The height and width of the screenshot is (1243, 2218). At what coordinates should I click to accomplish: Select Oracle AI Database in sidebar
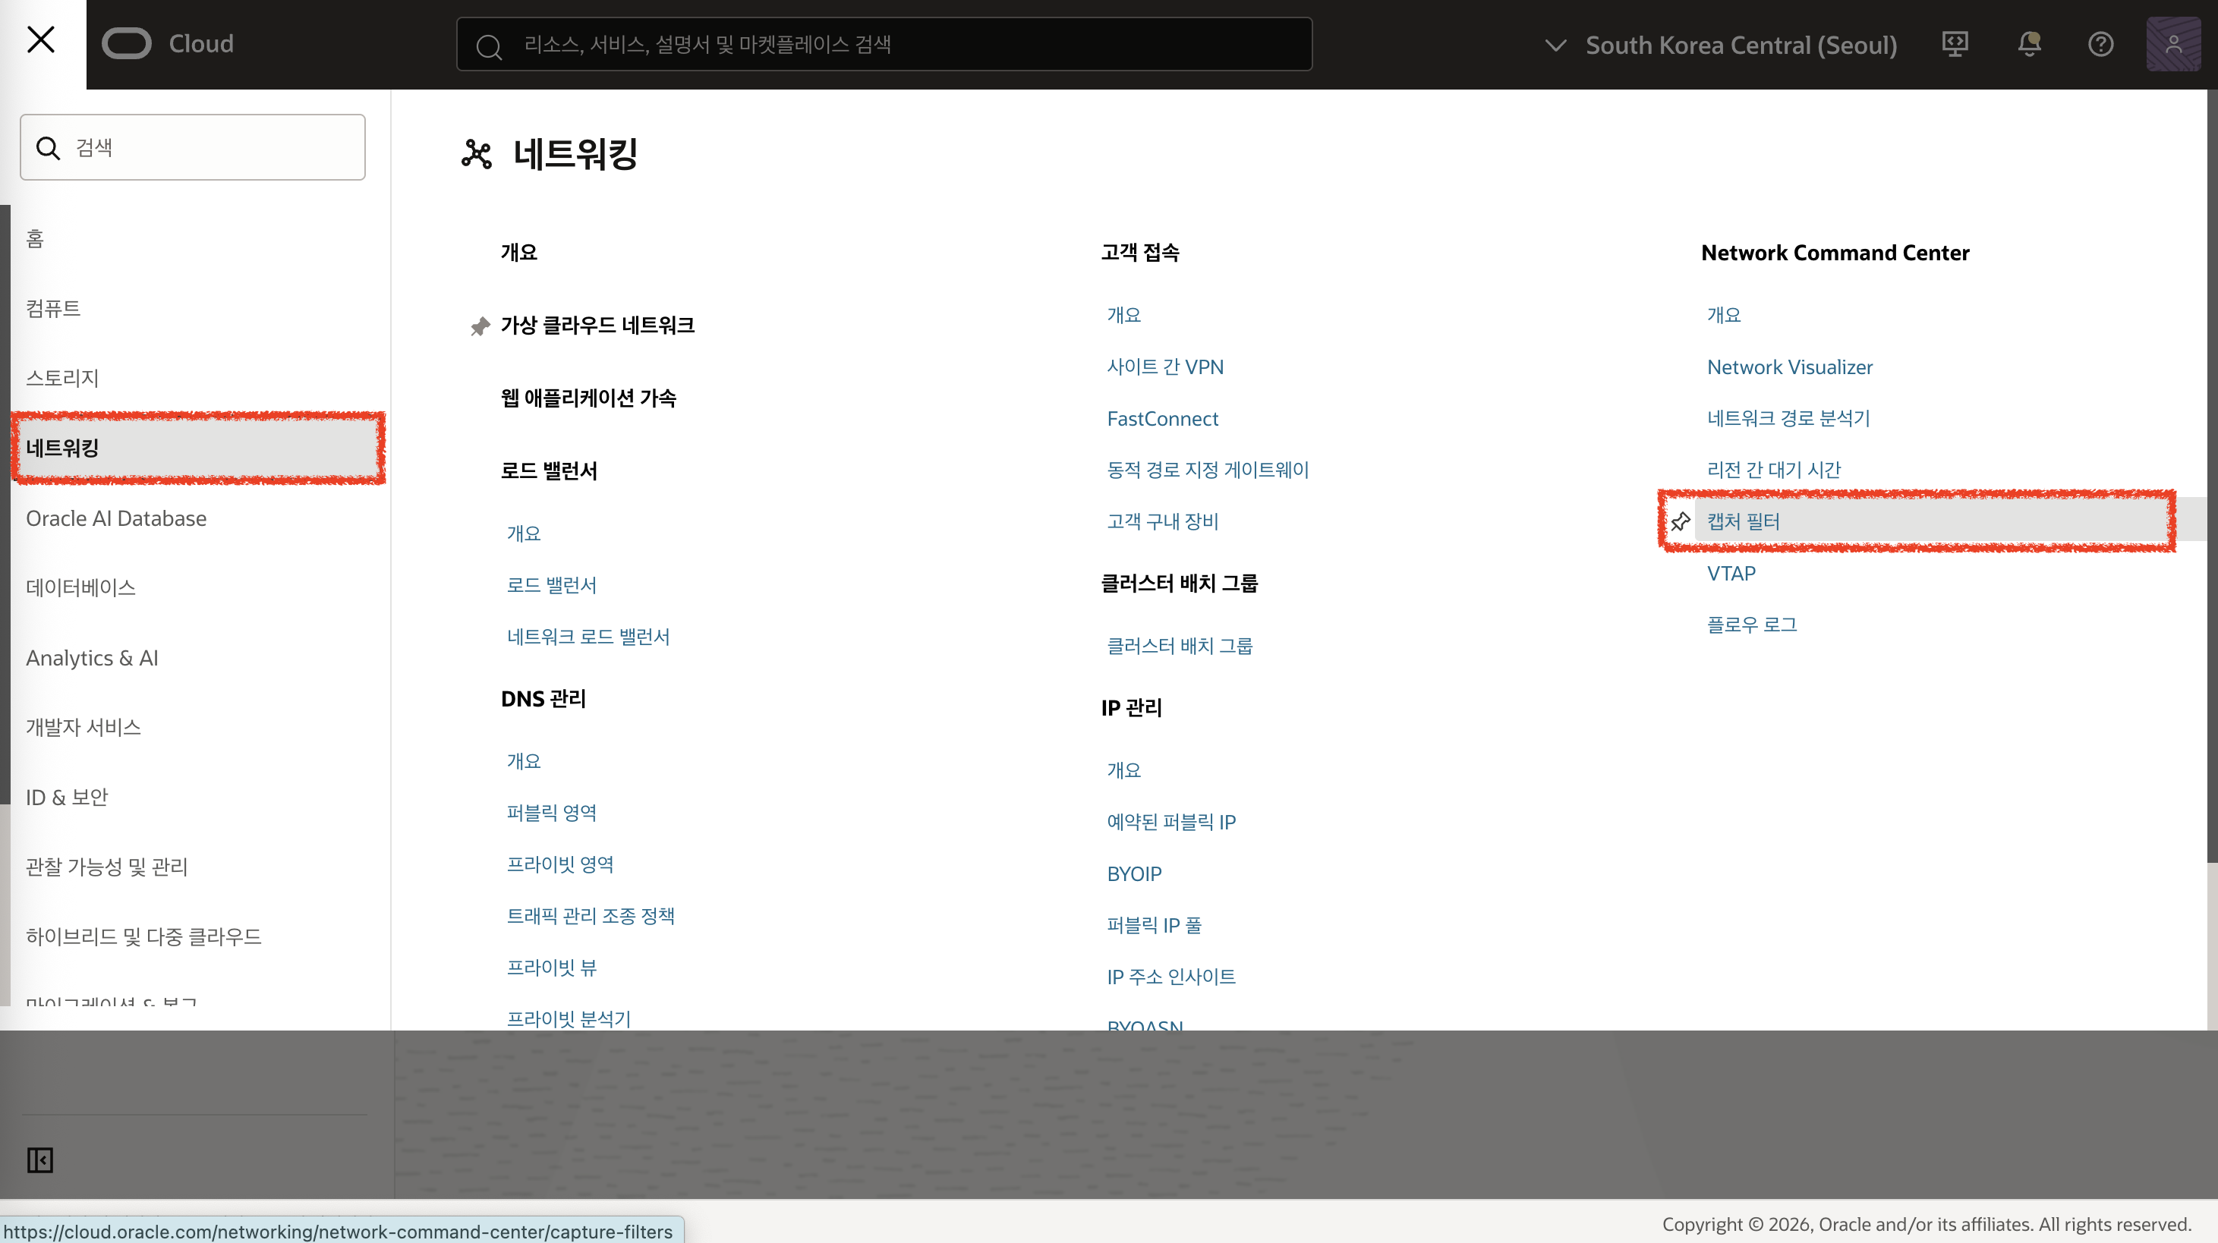116,518
